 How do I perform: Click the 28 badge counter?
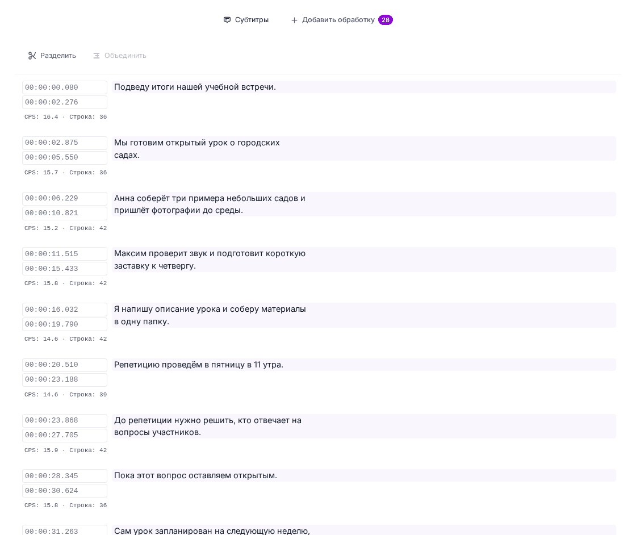coord(386,20)
